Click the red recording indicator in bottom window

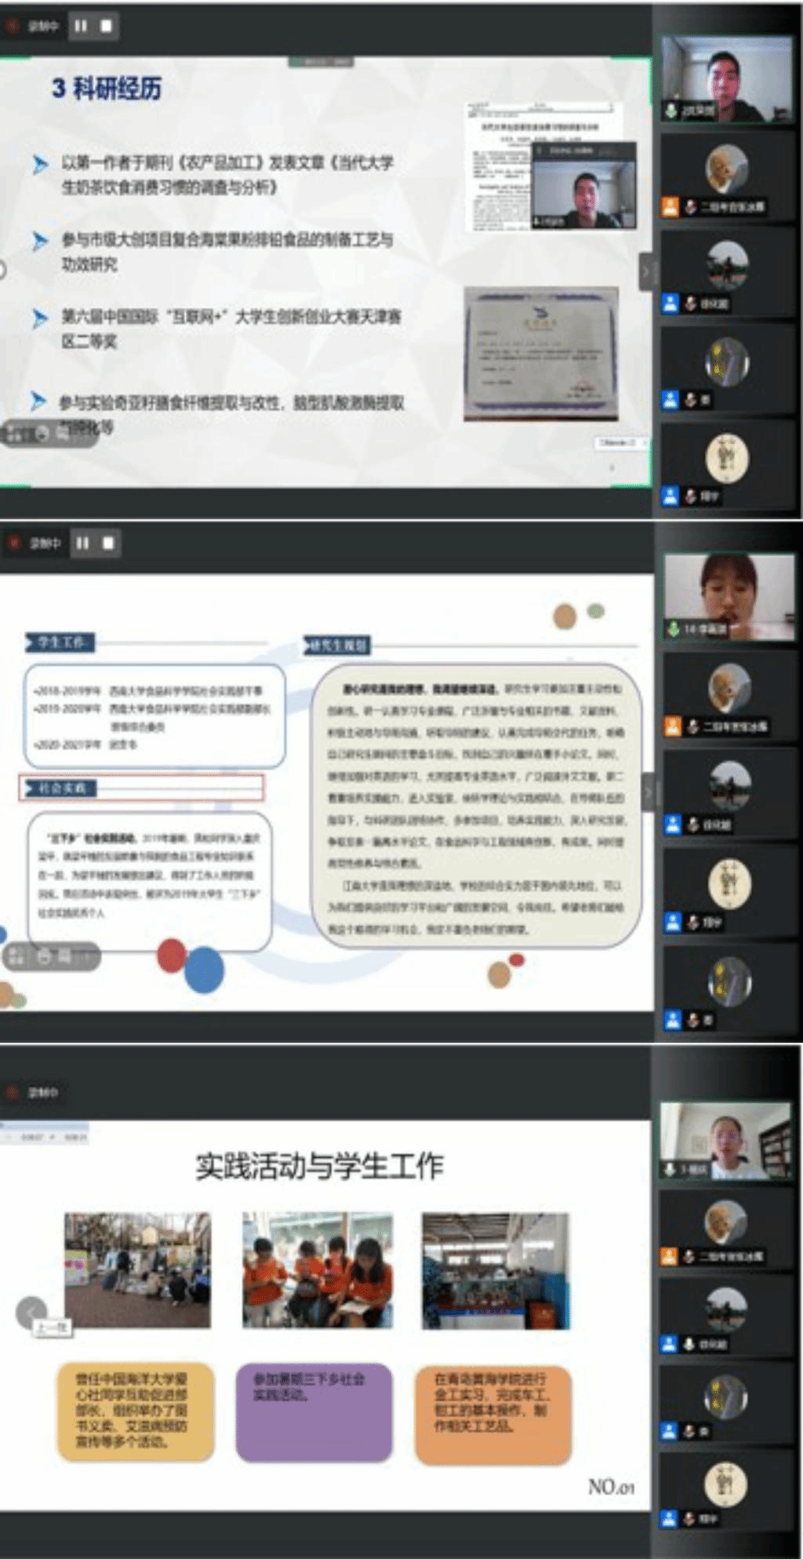[13, 1092]
